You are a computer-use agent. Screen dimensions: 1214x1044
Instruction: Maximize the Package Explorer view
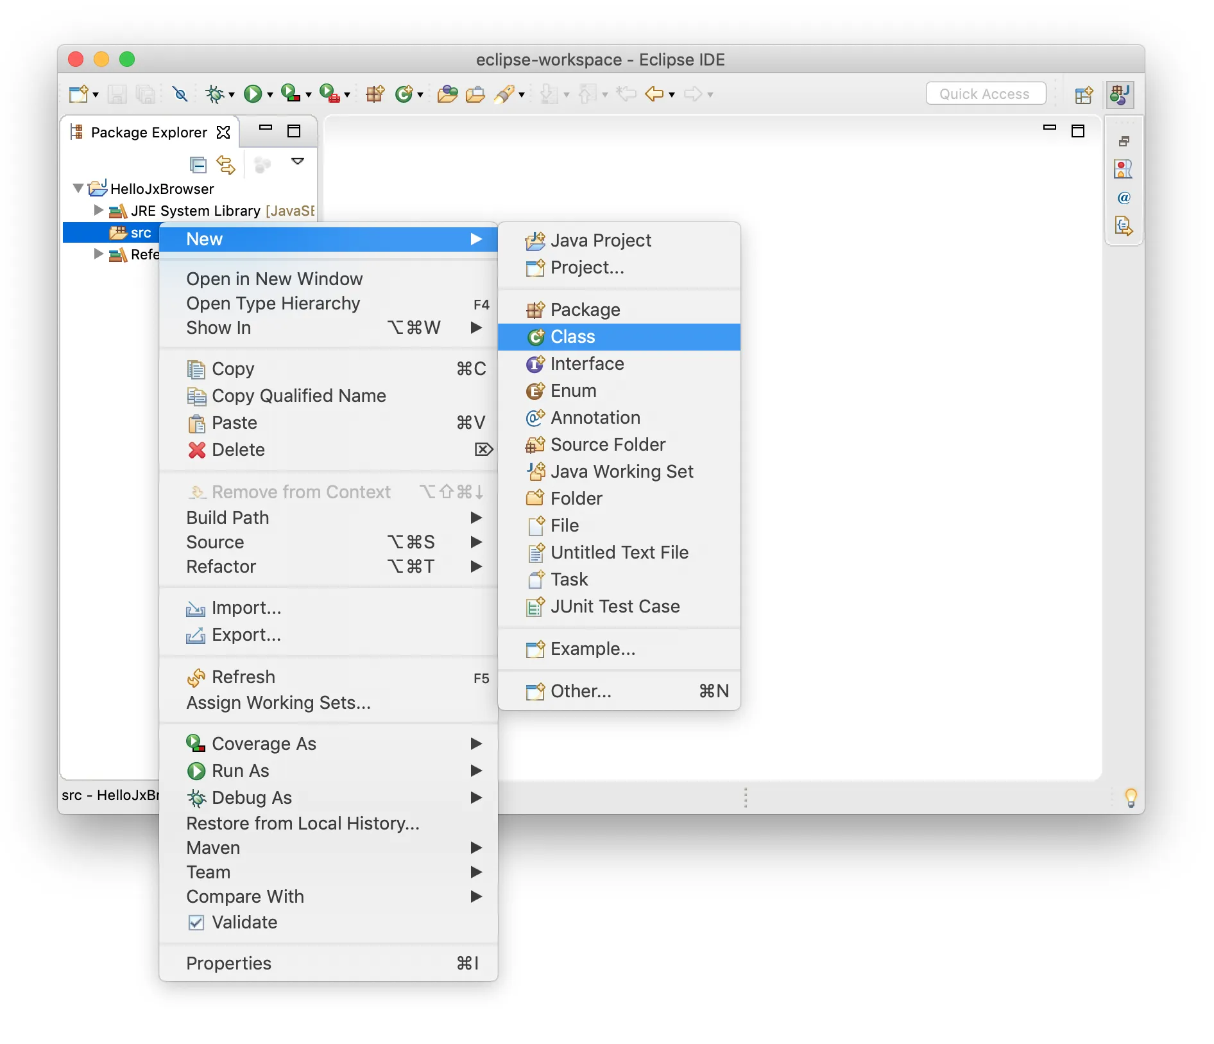pyautogui.click(x=294, y=131)
